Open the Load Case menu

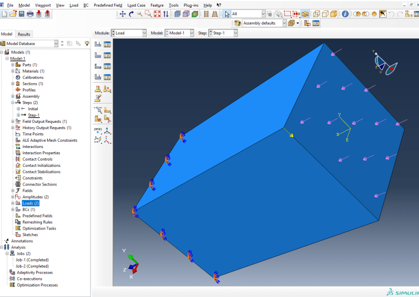[x=136, y=5]
